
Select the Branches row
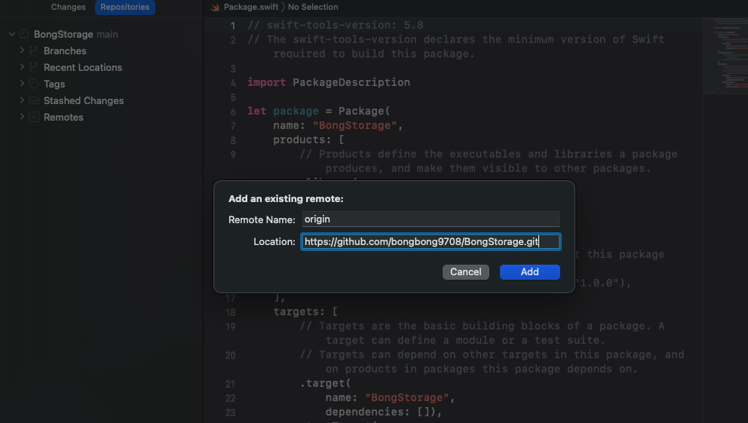point(102,51)
